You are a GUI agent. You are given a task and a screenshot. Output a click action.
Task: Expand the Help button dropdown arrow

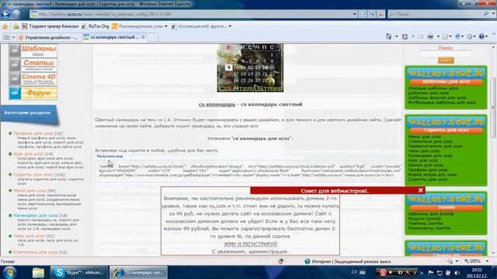pyautogui.click(x=488, y=36)
